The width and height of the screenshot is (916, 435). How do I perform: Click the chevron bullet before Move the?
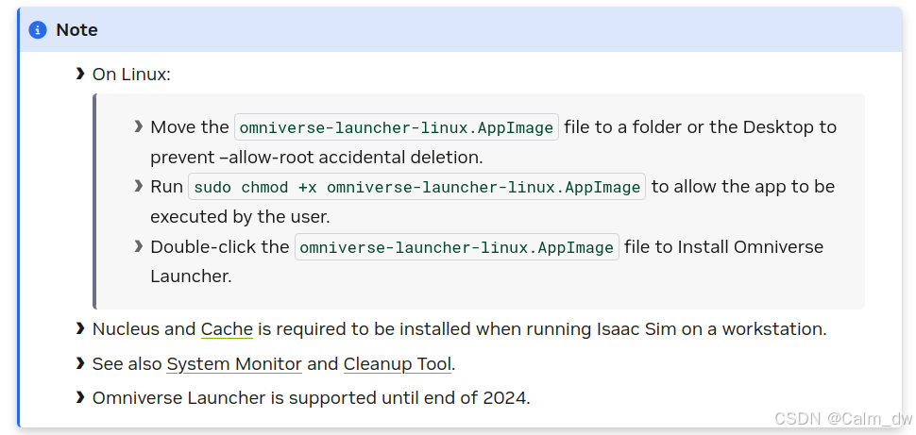coord(138,126)
